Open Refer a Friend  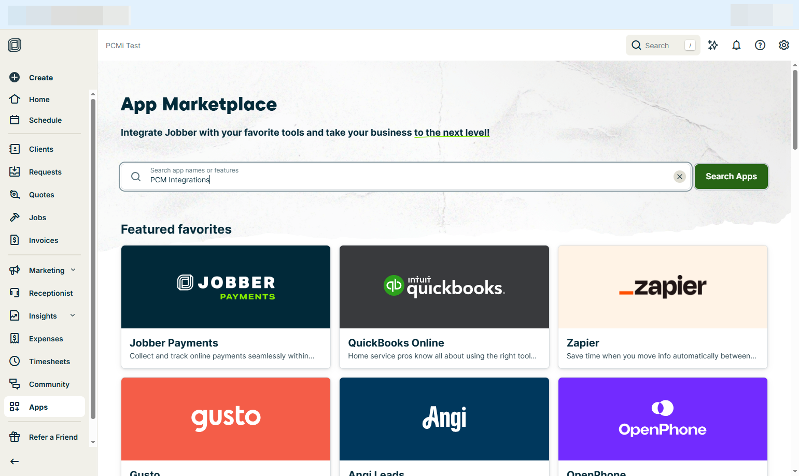point(44,437)
